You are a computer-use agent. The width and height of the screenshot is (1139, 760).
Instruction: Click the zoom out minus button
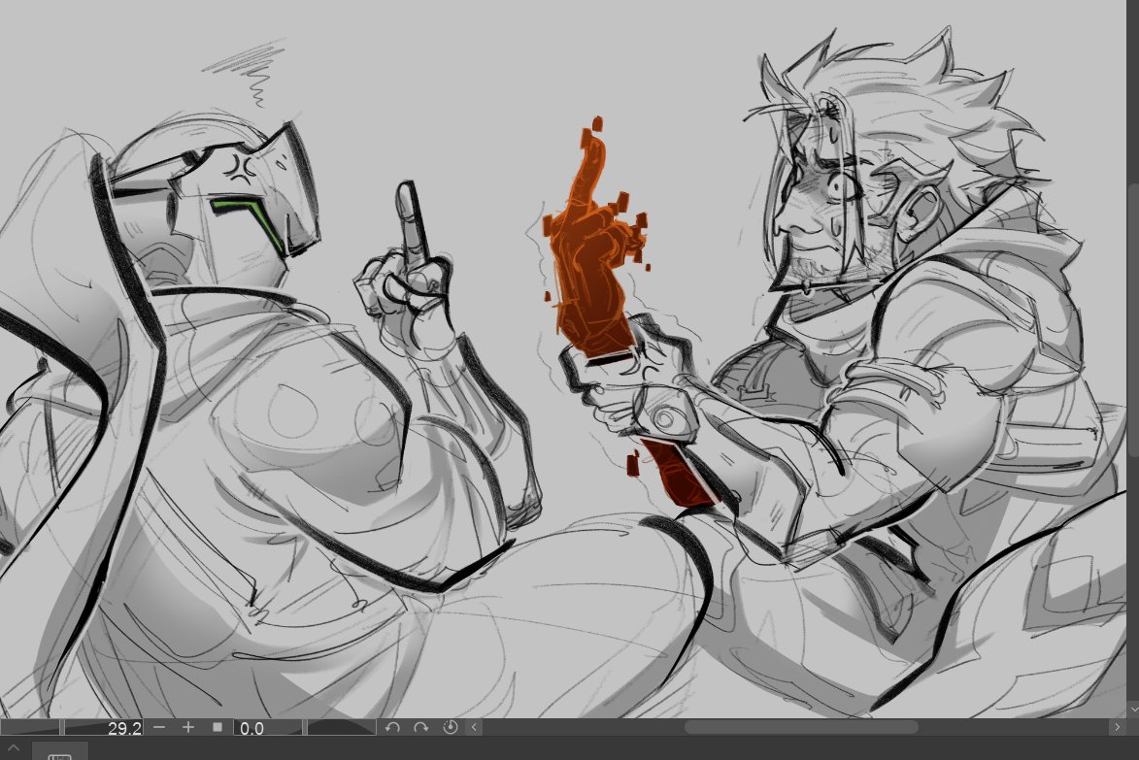160,727
